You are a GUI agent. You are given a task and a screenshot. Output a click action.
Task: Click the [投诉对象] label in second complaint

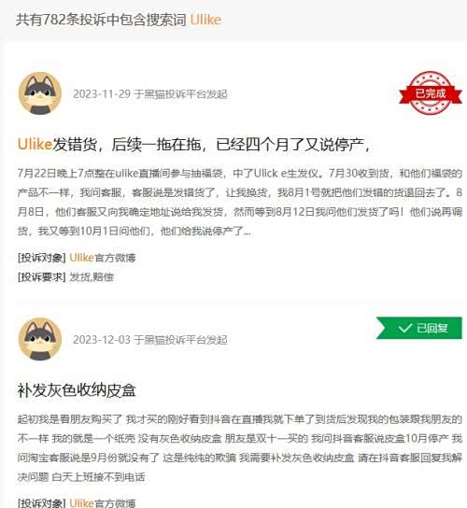[x=42, y=502]
